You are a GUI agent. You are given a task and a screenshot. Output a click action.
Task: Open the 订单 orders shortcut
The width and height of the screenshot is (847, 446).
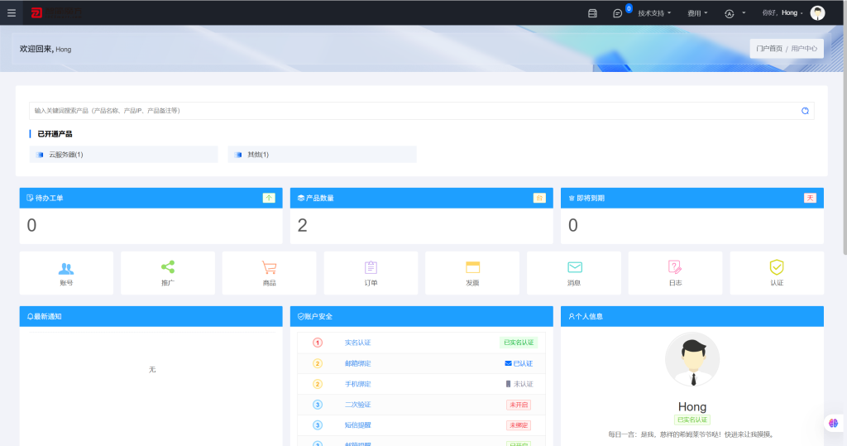point(371,273)
